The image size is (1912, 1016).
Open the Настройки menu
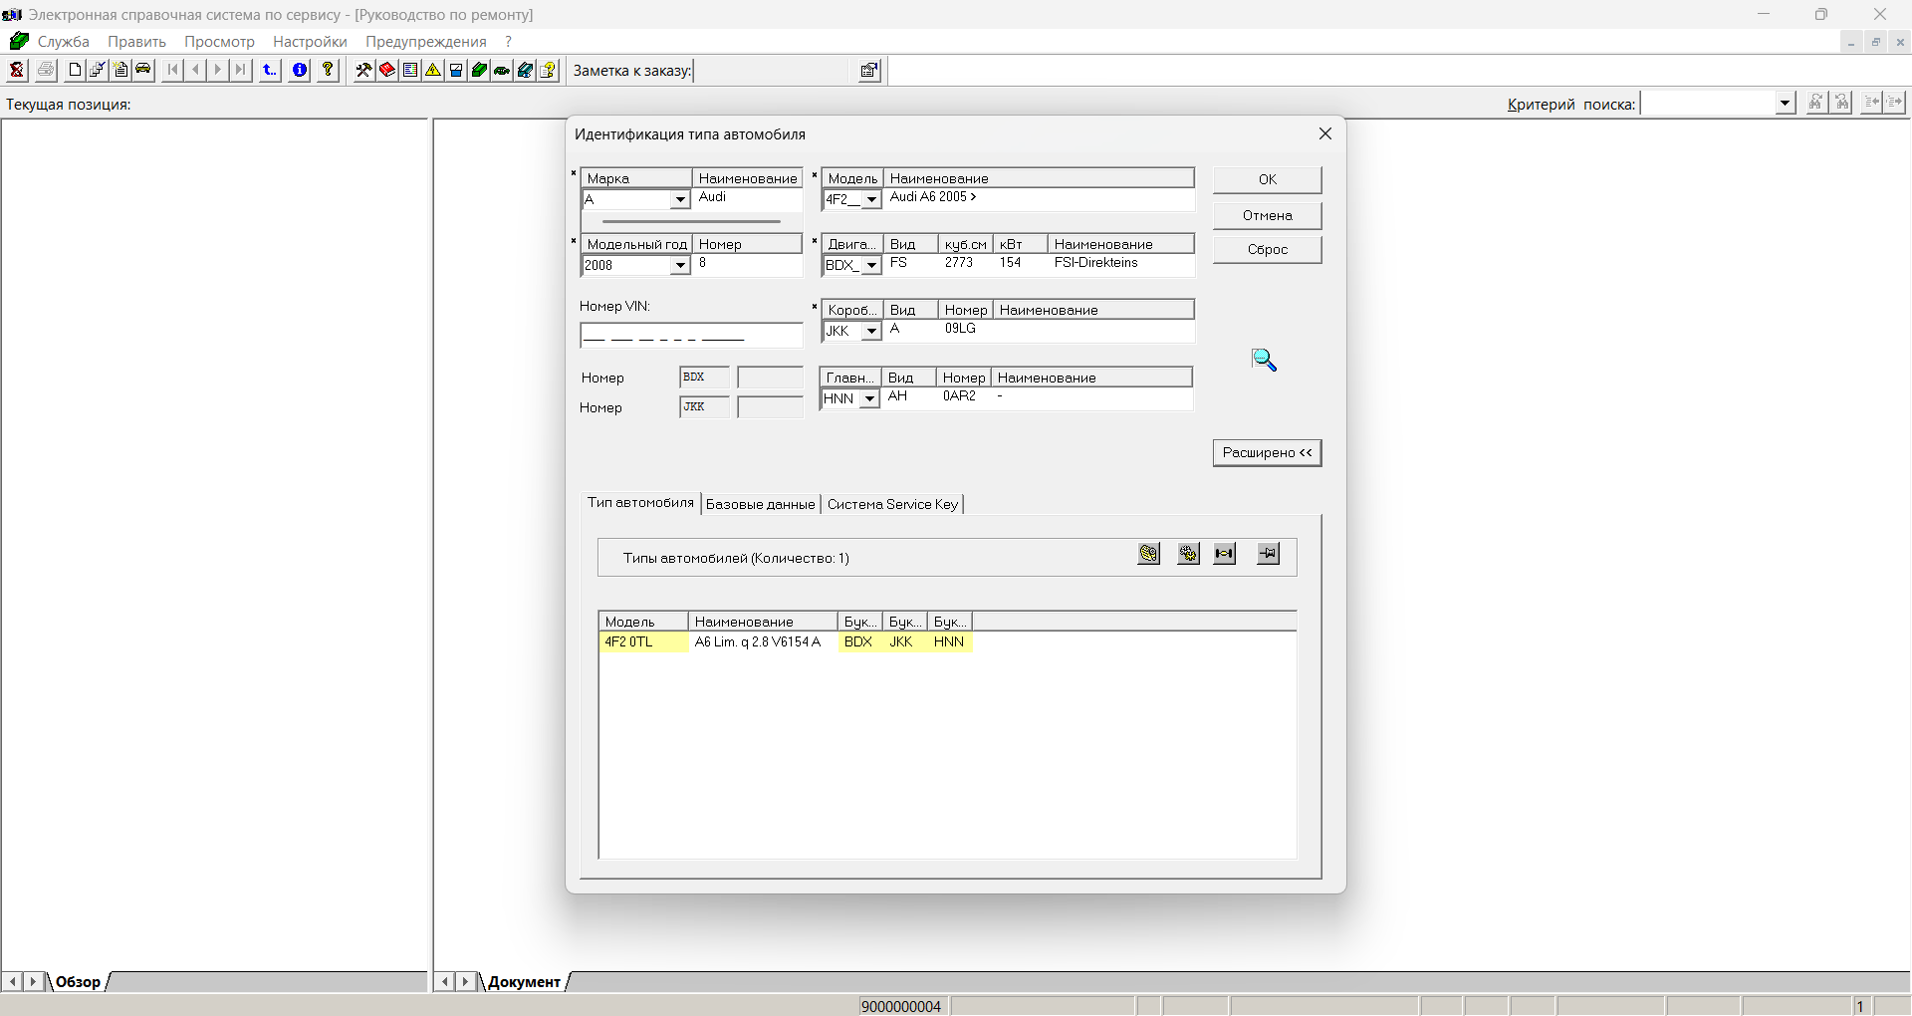310,42
